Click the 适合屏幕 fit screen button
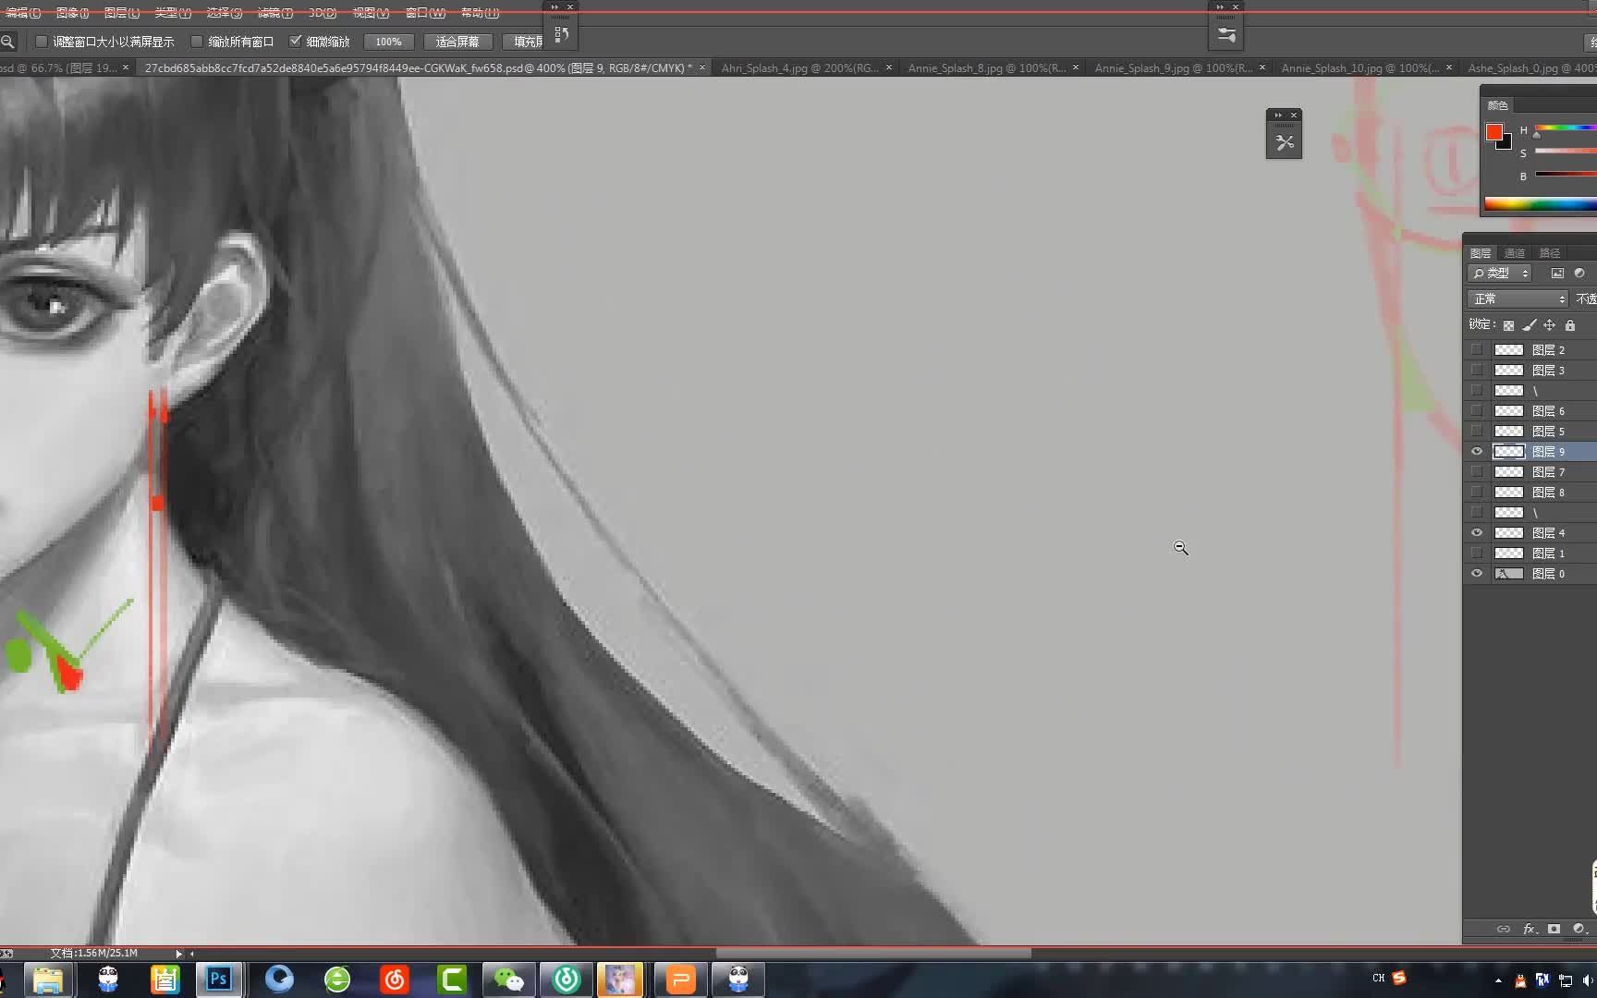Screen dimensions: 1597x998 (457, 42)
